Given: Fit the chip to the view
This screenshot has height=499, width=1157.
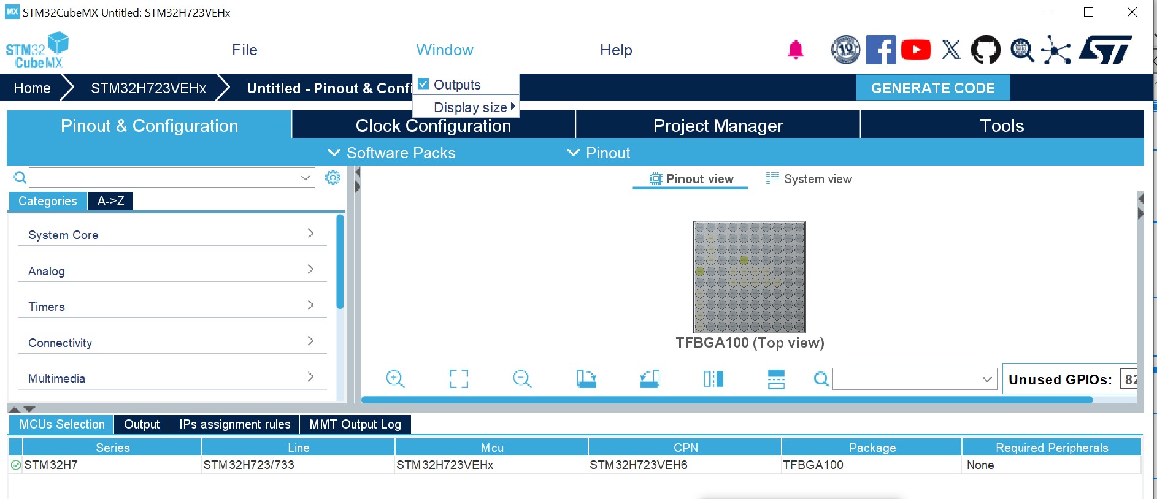Looking at the screenshot, I should pyautogui.click(x=459, y=379).
